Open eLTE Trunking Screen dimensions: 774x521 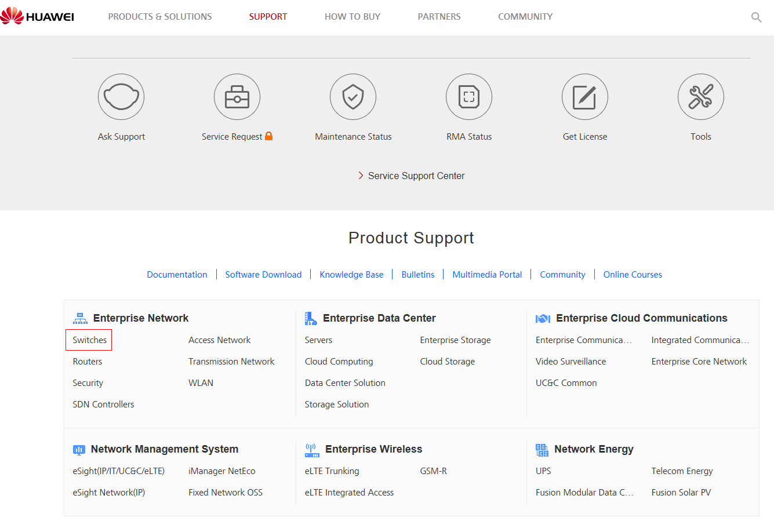pyautogui.click(x=332, y=471)
